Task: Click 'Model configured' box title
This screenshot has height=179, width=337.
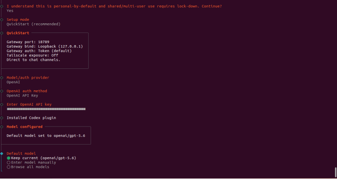Action: 24,127
